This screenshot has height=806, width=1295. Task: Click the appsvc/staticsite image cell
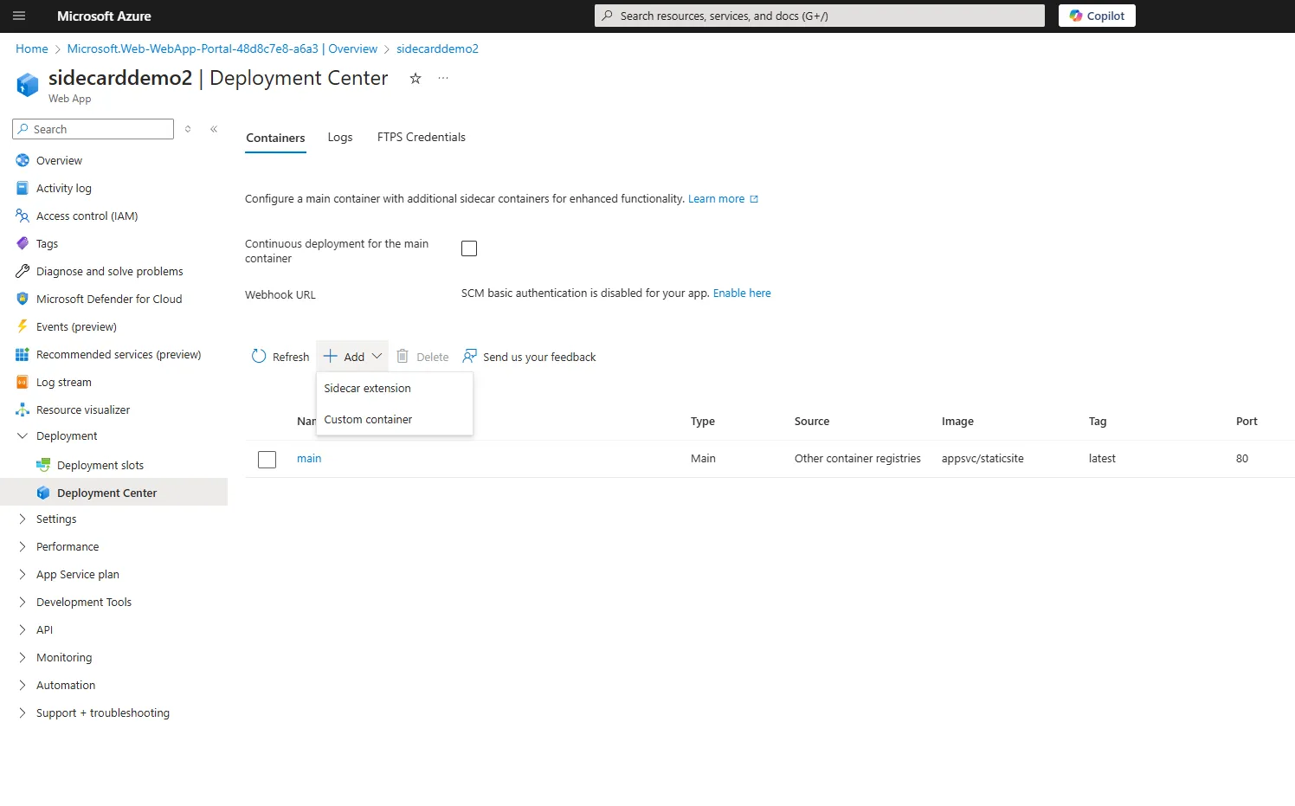point(983,458)
